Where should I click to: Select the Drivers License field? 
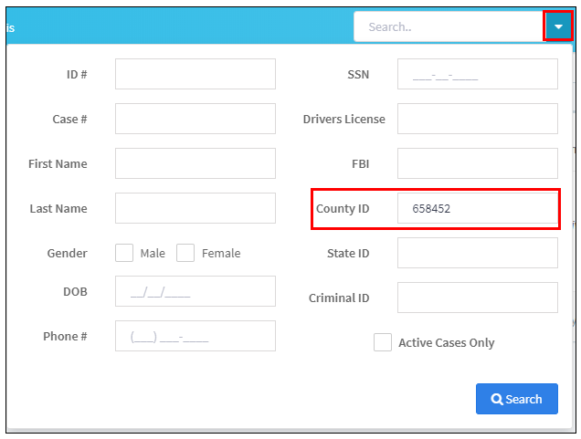tap(478, 119)
